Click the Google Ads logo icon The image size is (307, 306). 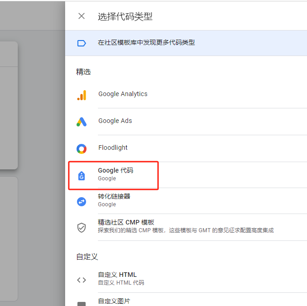point(82,122)
